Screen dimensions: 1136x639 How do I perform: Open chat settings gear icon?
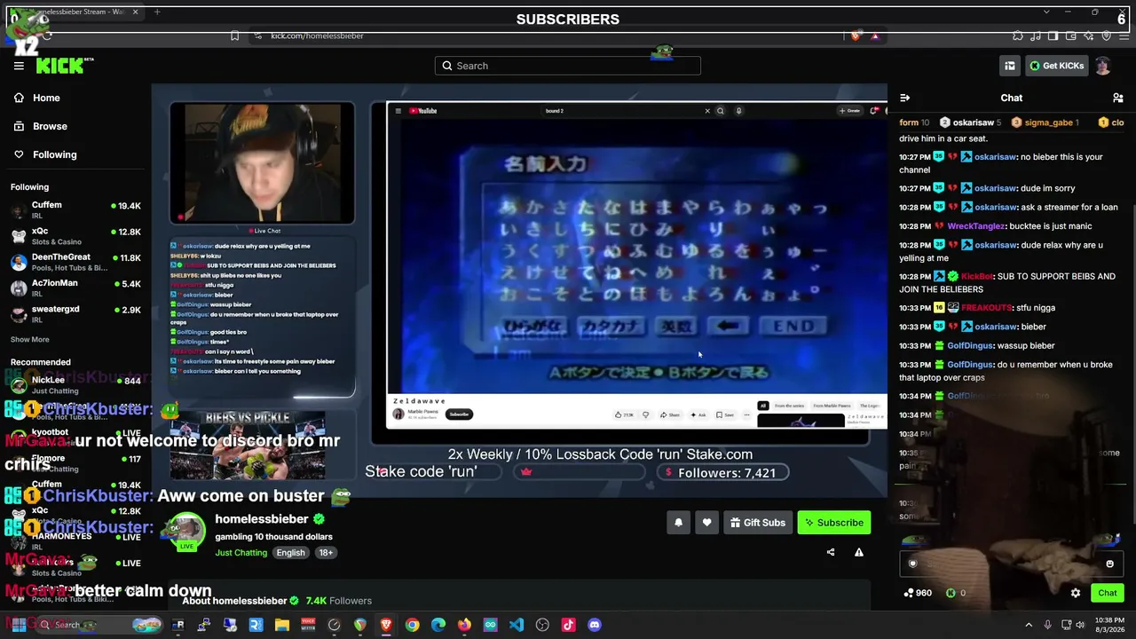[1076, 593]
